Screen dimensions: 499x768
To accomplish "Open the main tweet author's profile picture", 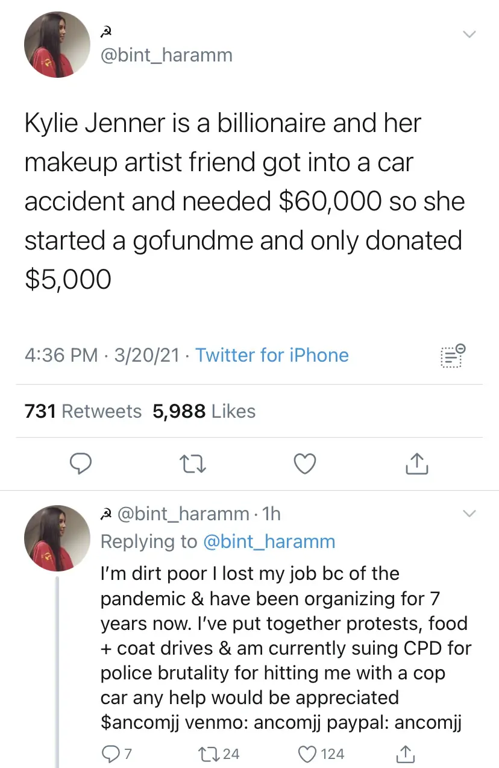I will click(x=57, y=45).
